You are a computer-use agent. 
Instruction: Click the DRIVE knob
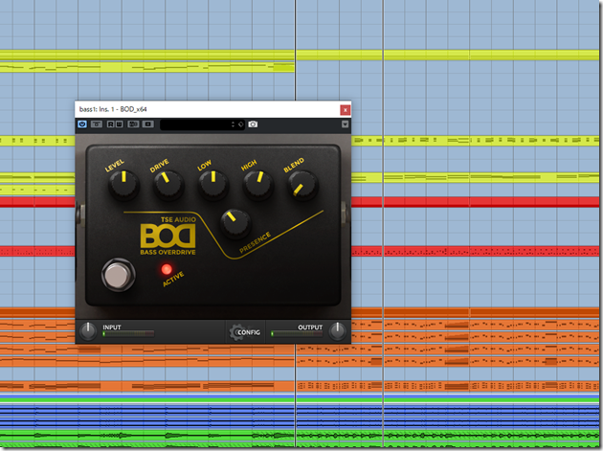point(165,183)
